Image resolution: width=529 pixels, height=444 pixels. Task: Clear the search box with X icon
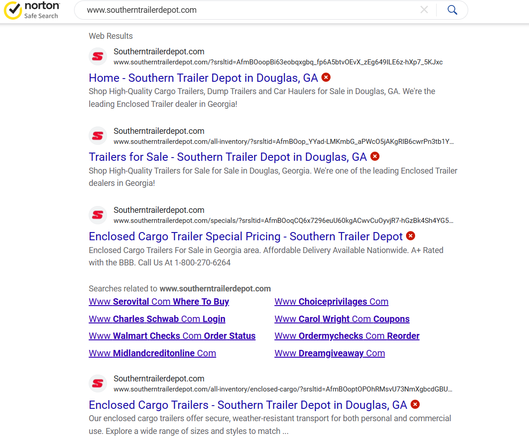[x=424, y=10]
